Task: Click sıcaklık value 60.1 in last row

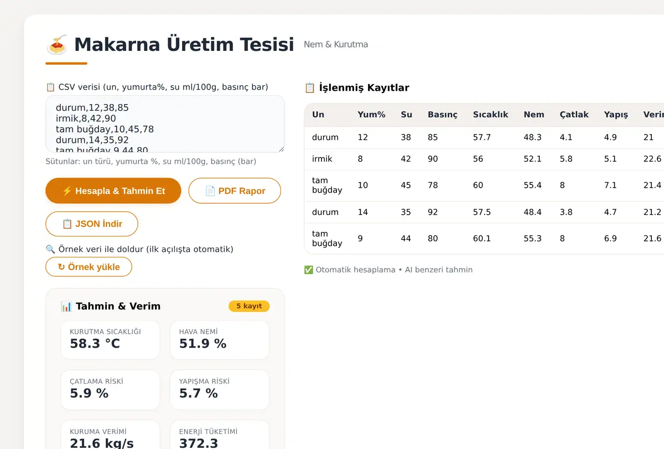Action: (482, 239)
